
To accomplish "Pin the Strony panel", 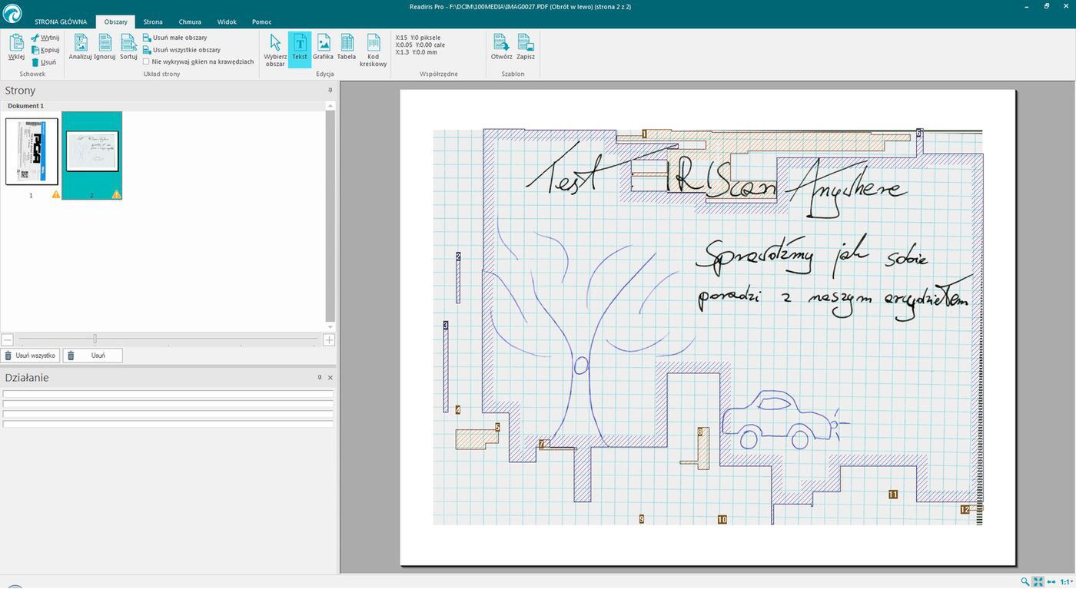I will click(330, 91).
